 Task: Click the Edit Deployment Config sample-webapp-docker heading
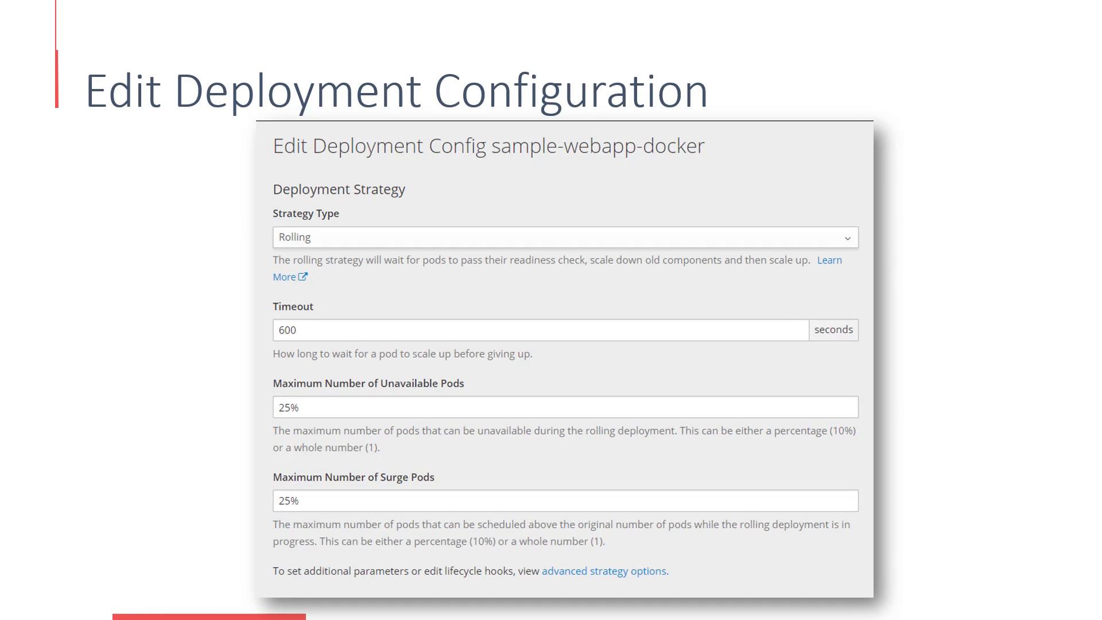click(x=488, y=146)
